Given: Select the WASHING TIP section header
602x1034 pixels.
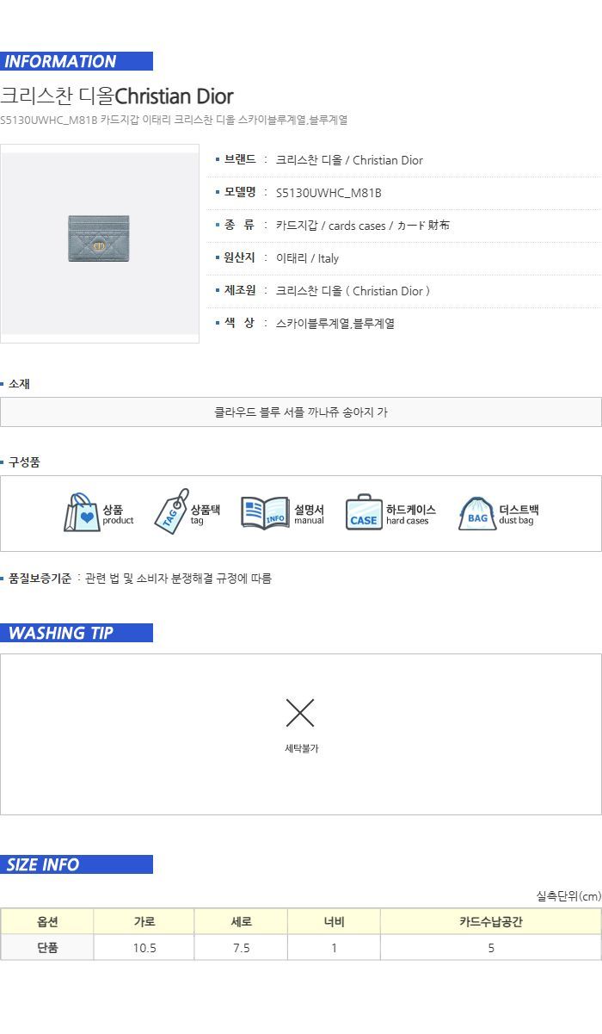Looking at the screenshot, I should (77, 633).
